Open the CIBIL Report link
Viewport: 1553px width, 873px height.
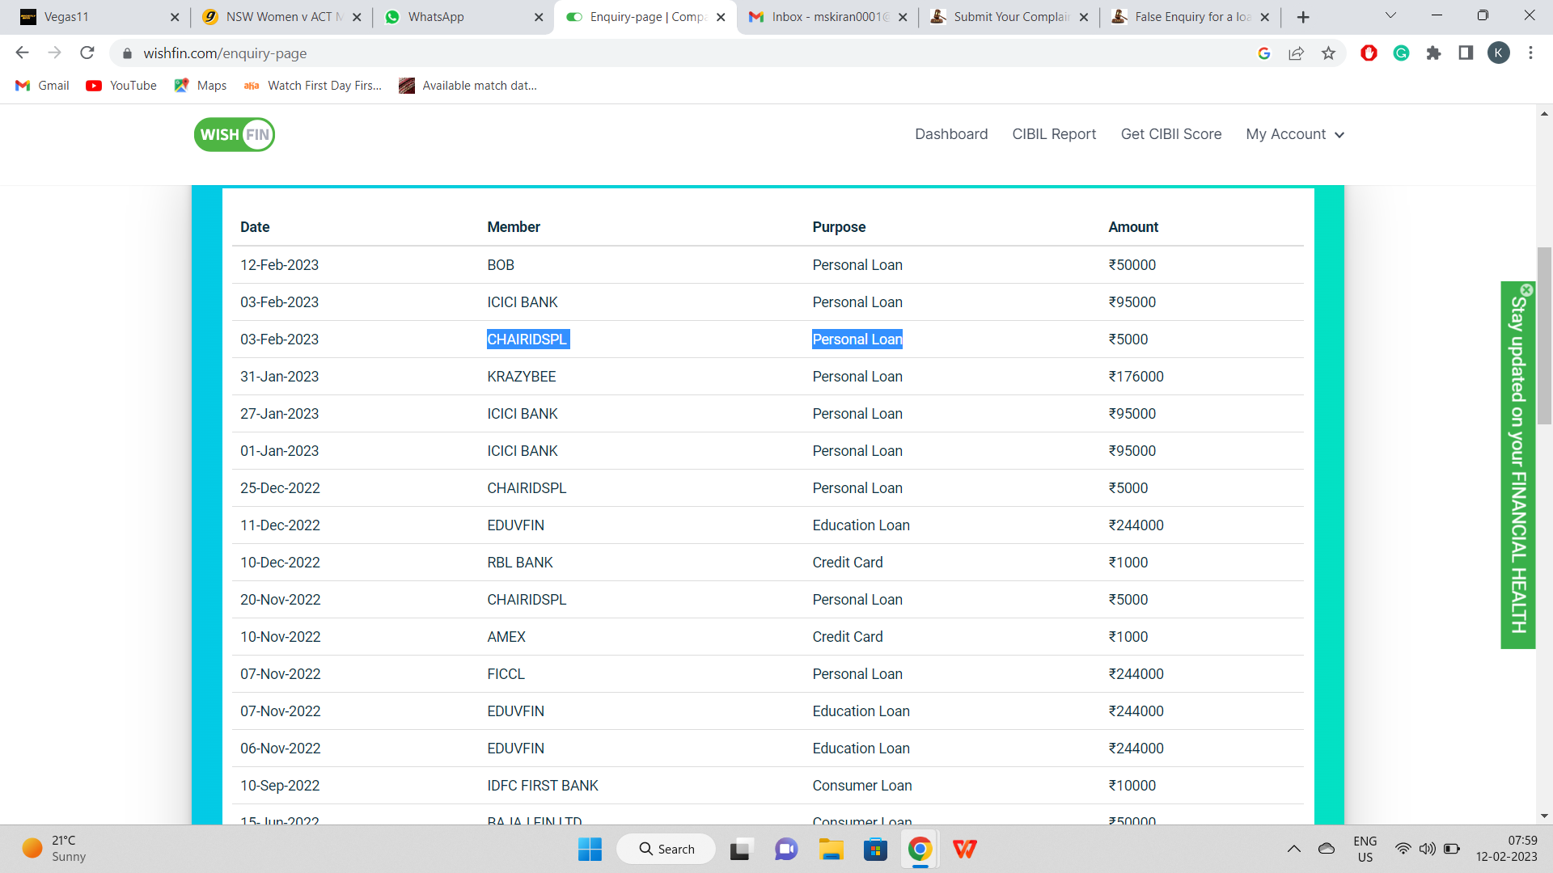[x=1054, y=134]
